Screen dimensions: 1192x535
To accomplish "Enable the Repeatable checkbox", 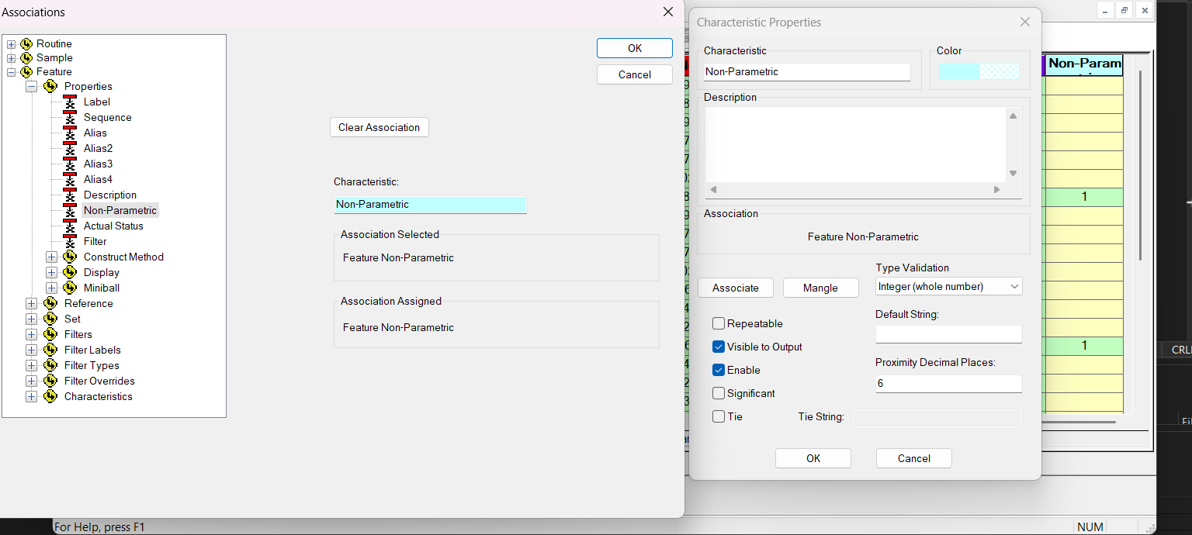I will (719, 323).
